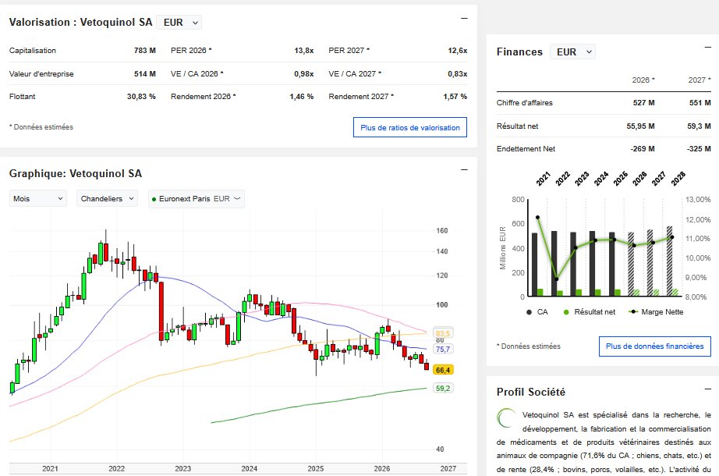Click the Profil Société heading
Screen dimensions: 719x476
tap(531, 392)
